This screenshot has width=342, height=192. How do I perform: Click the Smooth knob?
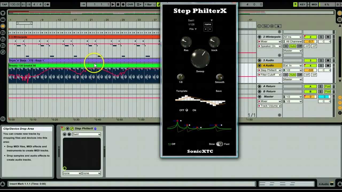click(x=220, y=77)
